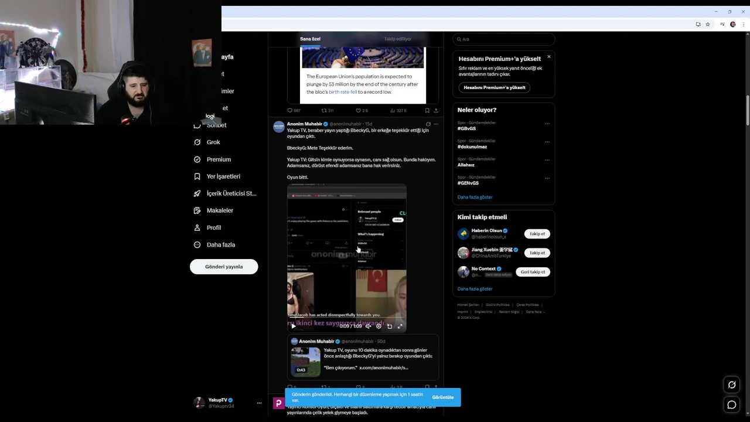View analytics of the 327 B views post

coord(398,110)
